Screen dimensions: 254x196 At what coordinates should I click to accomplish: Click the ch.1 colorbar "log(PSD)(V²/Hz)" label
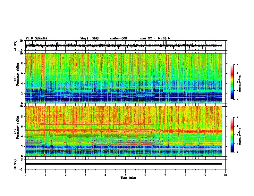pos(241,83)
